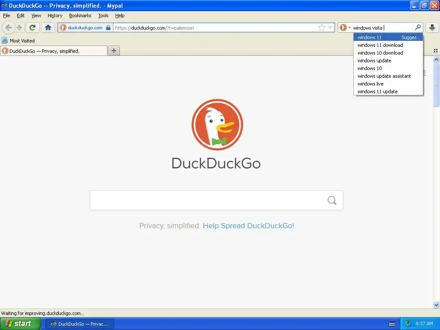440x330 pixels.
Task: Click the magnifier in the search bar
Action: [x=418, y=27]
